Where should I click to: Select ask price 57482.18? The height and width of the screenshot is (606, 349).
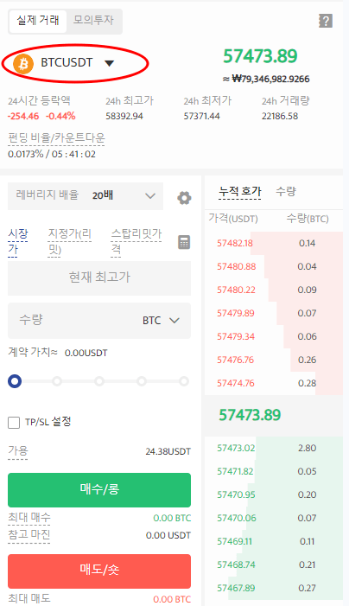[x=235, y=243]
